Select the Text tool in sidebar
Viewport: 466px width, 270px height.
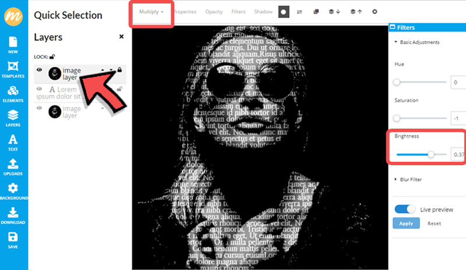[x=13, y=143]
